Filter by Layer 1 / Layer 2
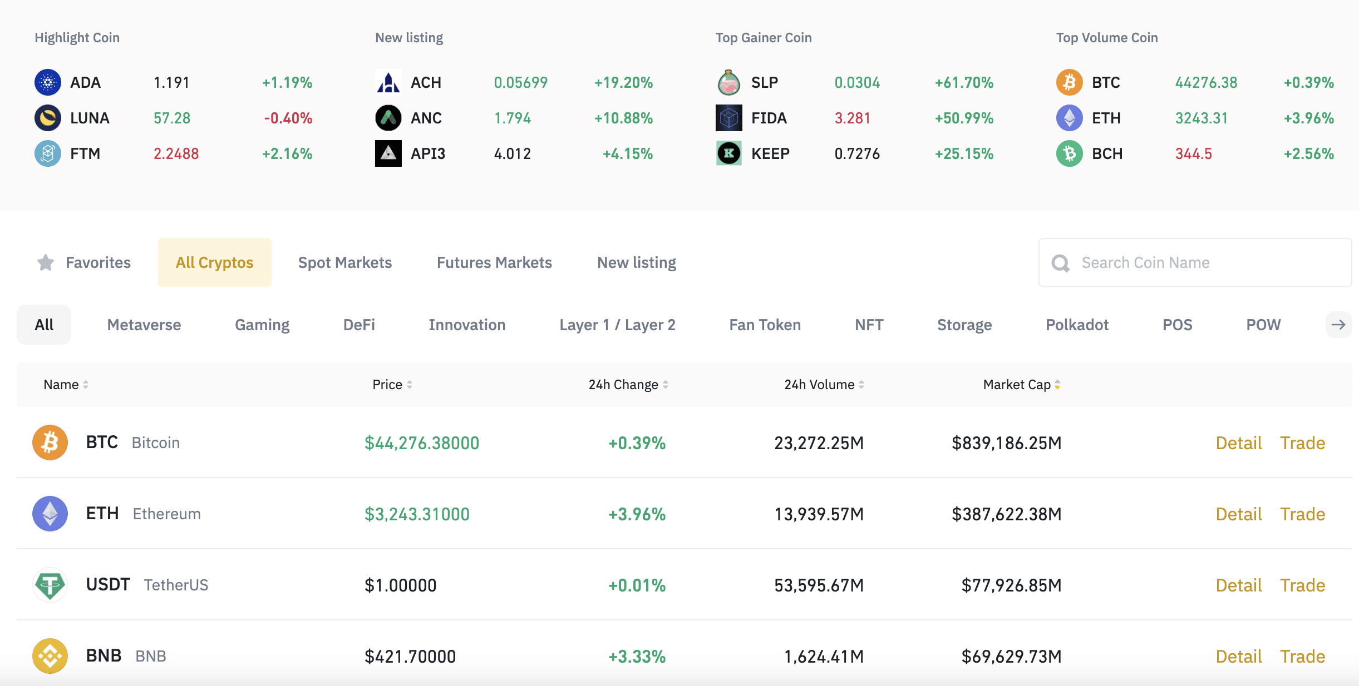1359x686 pixels. [x=617, y=325]
